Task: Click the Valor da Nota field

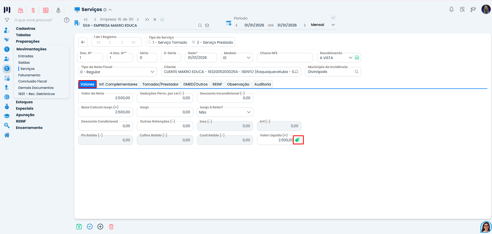Action: point(105,98)
